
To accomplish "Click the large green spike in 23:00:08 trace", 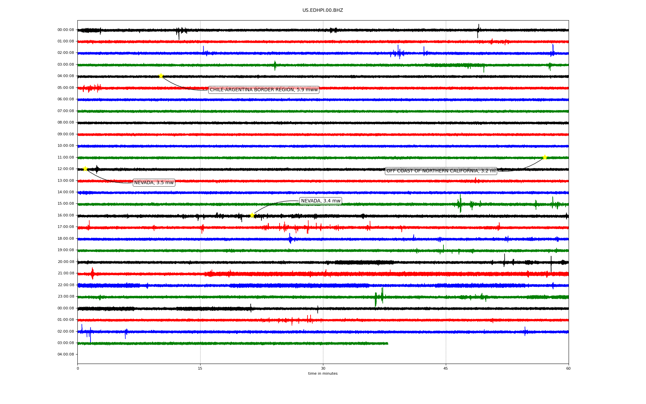I will [x=376, y=299].
